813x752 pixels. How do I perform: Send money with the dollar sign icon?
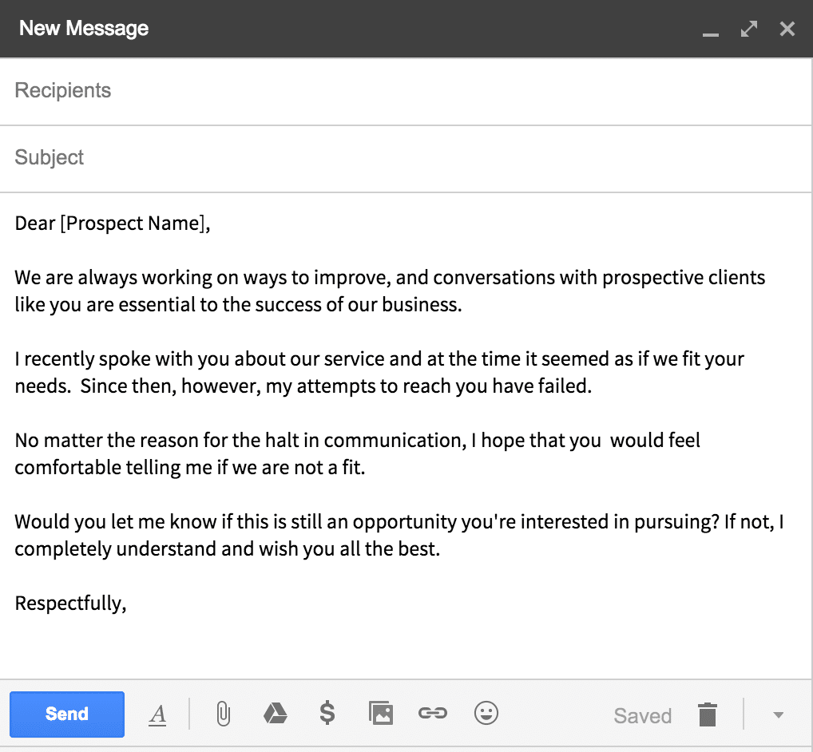[327, 713]
